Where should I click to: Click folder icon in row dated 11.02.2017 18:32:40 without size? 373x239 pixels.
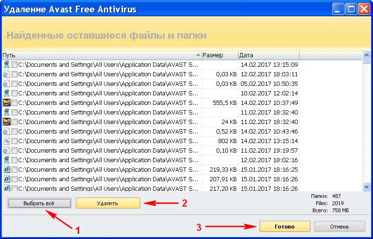[x=6, y=112]
